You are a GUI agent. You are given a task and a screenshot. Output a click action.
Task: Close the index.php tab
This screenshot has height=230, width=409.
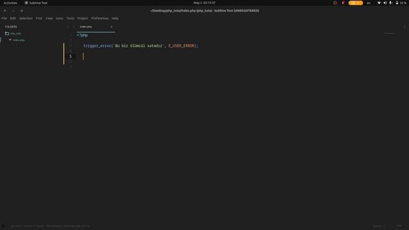[x=111, y=27]
